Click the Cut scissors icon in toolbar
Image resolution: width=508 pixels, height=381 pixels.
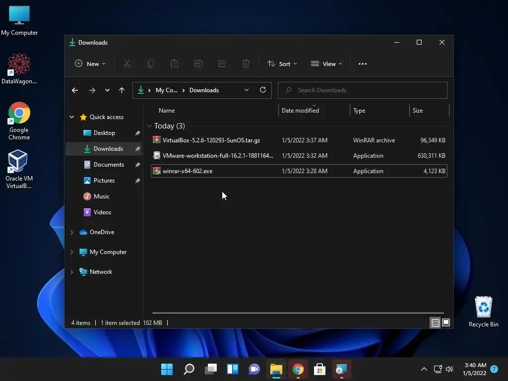127,64
